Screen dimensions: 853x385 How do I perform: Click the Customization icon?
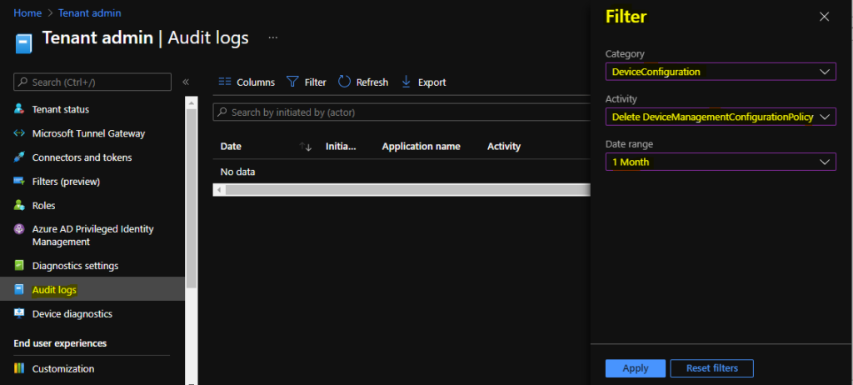pos(19,368)
